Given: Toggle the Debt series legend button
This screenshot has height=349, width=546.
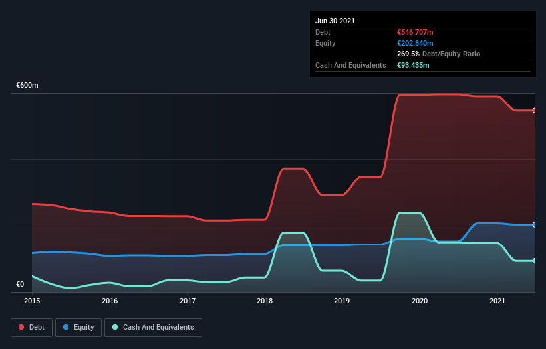Looking at the screenshot, I should coord(31,328).
